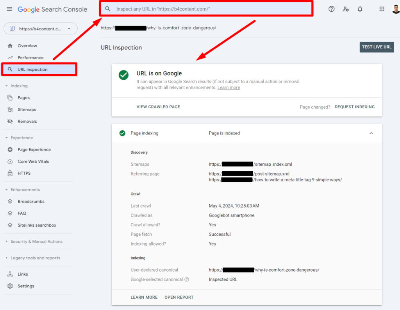
Task: Collapse the Page indexing section chevron
Action: pos(371,133)
